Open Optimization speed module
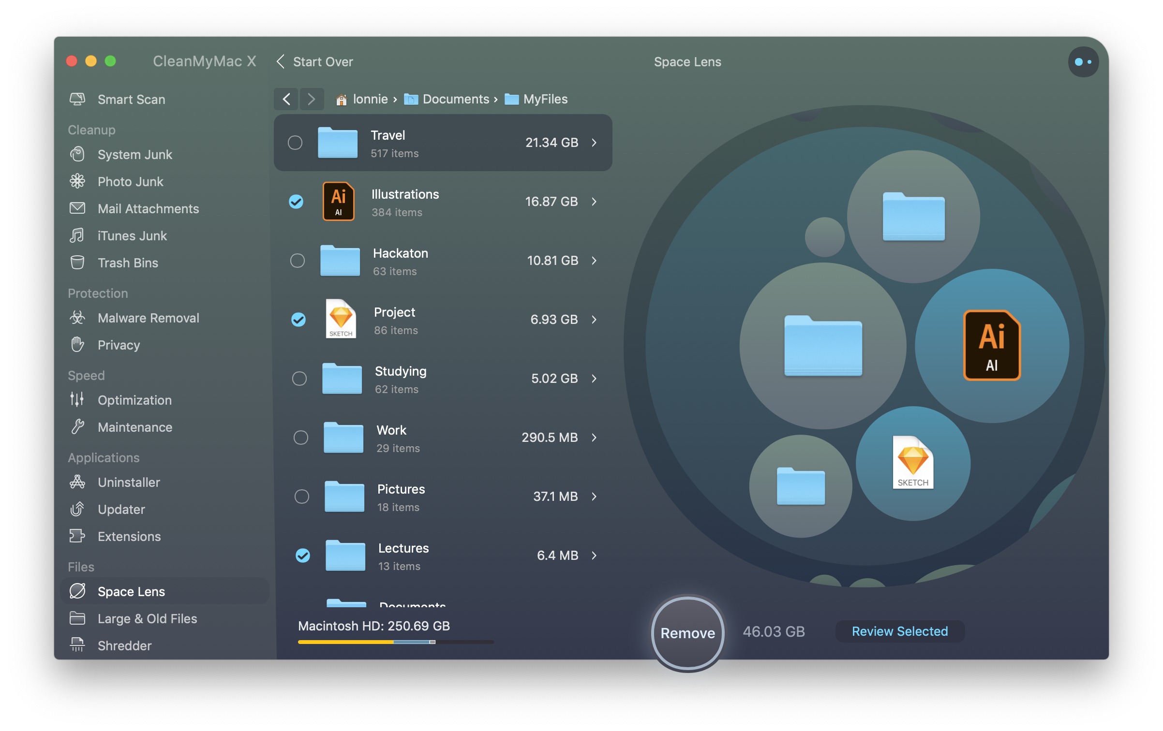 click(x=135, y=400)
